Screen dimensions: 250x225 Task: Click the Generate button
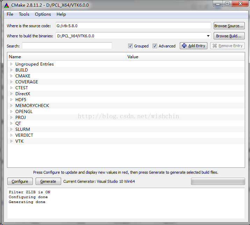pos(48,181)
